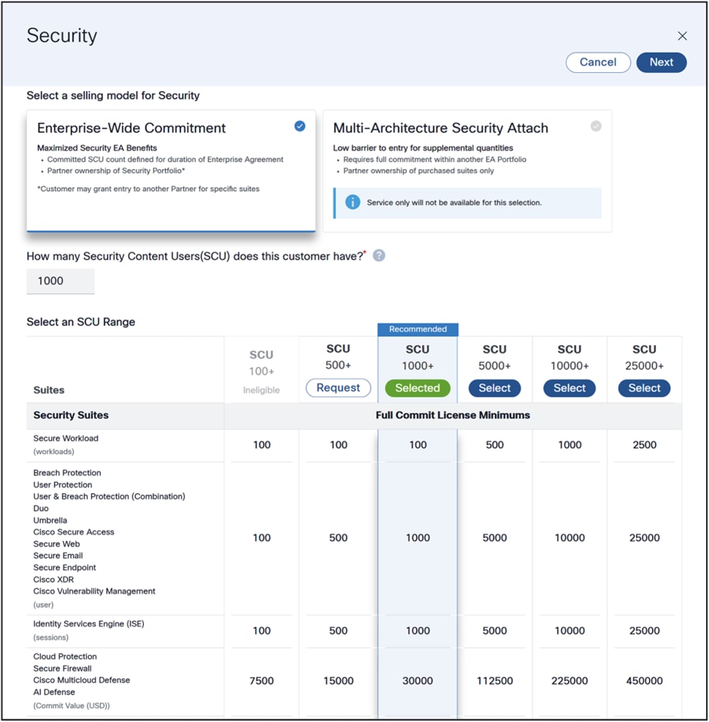Image resolution: width=709 pixels, height=722 pixels.
Task: Click the Secure Firewall suite name
Action: [x=62, y=669]
